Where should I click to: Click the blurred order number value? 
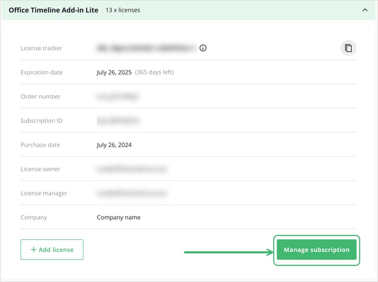tap(117, 96)
